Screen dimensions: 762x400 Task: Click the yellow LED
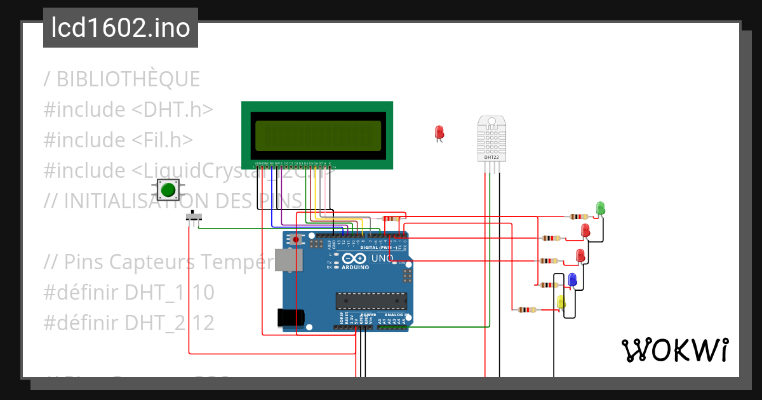pyautogui.click(x=561, y=302)
